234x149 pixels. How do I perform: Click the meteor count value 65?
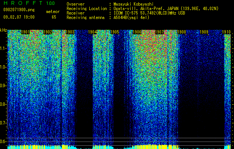[54, 17]
